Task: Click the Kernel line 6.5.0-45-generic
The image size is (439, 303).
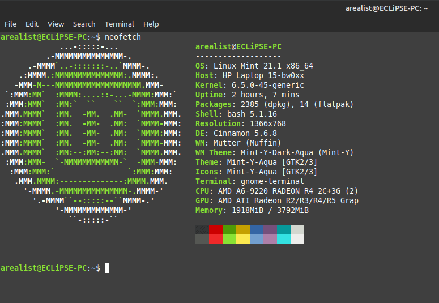Action: (x=250, y=85)
